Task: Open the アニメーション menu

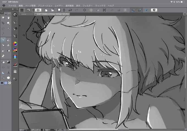Action: coord(45,6)
